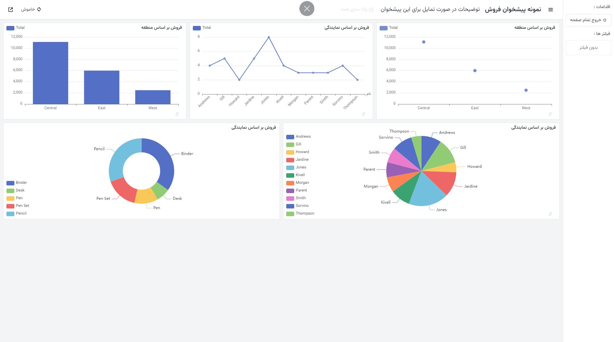The image size is (614, 342).
Task: Click the West bar in bar chart
Action: click(153, 97)
